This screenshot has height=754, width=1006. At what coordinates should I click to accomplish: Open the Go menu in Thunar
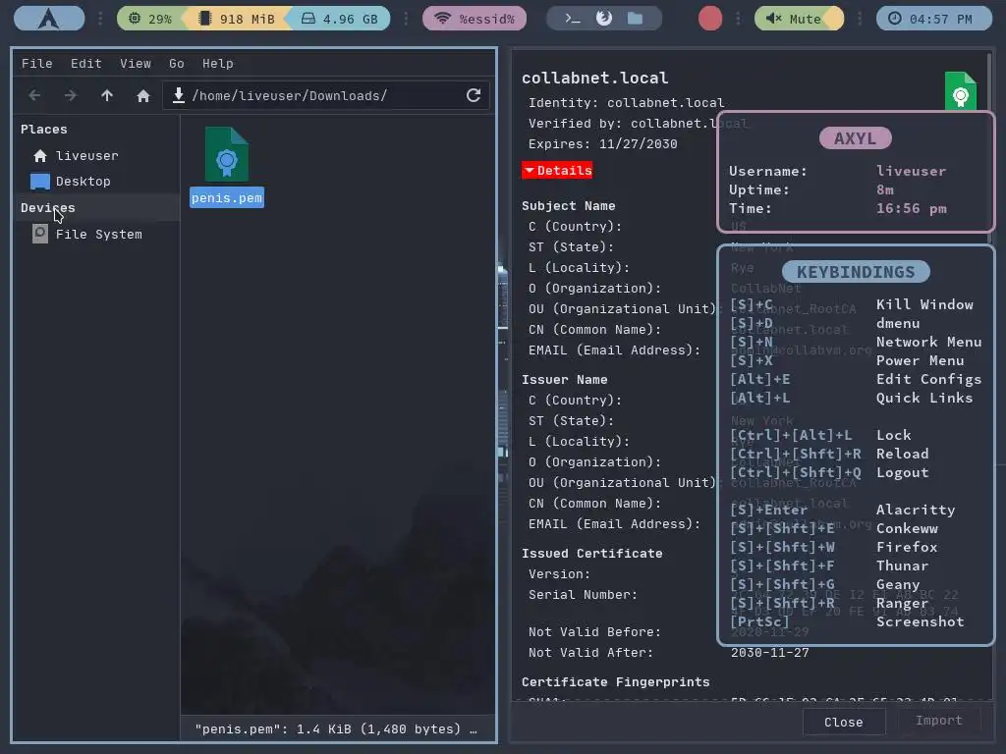(177, 64)
